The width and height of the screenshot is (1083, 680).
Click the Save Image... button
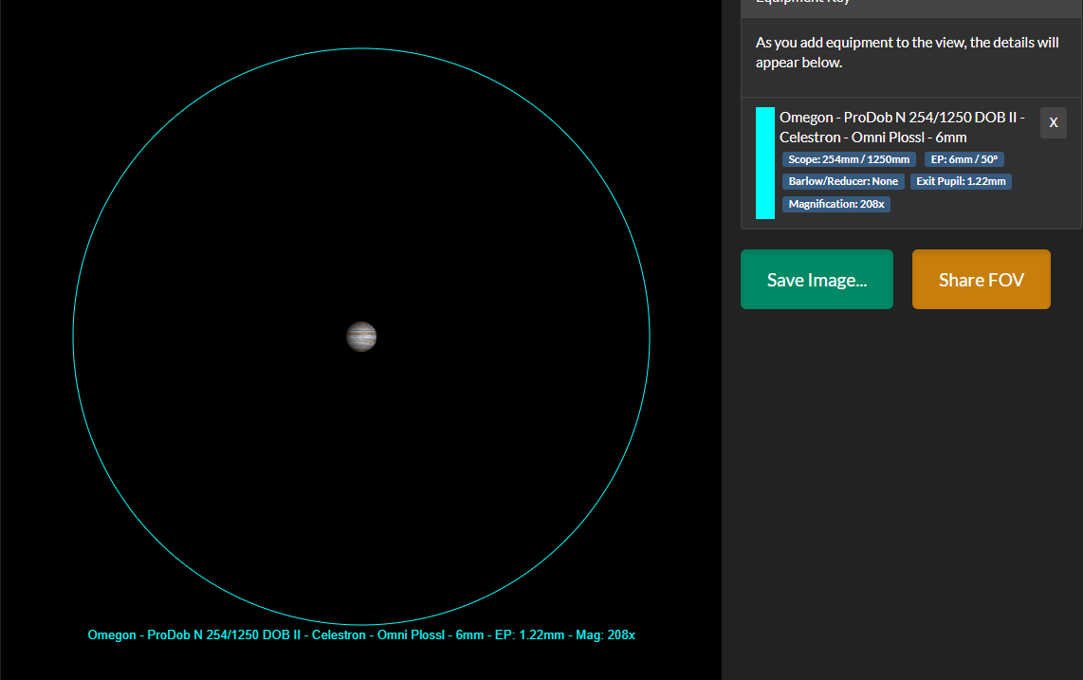[x=817, y=279]
